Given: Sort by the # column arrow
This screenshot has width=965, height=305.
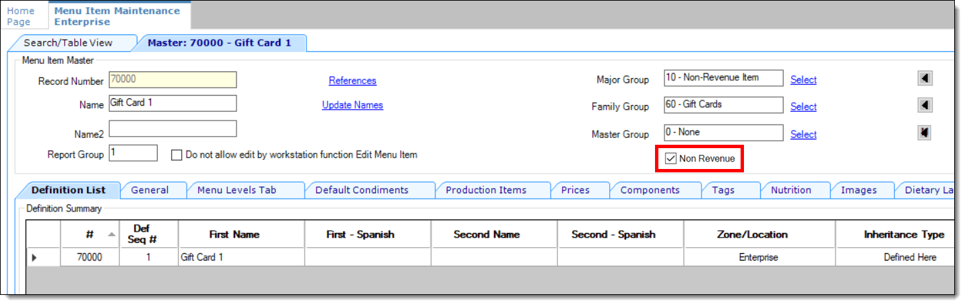Looking at the screenshot, I should (111, 234).
